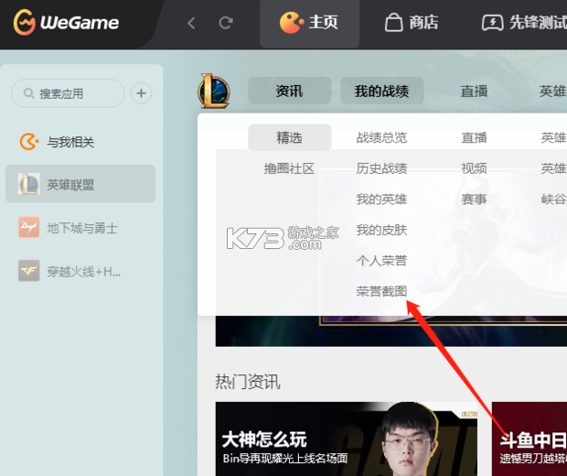Refresh the page with reload icon
The width and height of the screenshot is (567, 476).
[x=226, y=23]
